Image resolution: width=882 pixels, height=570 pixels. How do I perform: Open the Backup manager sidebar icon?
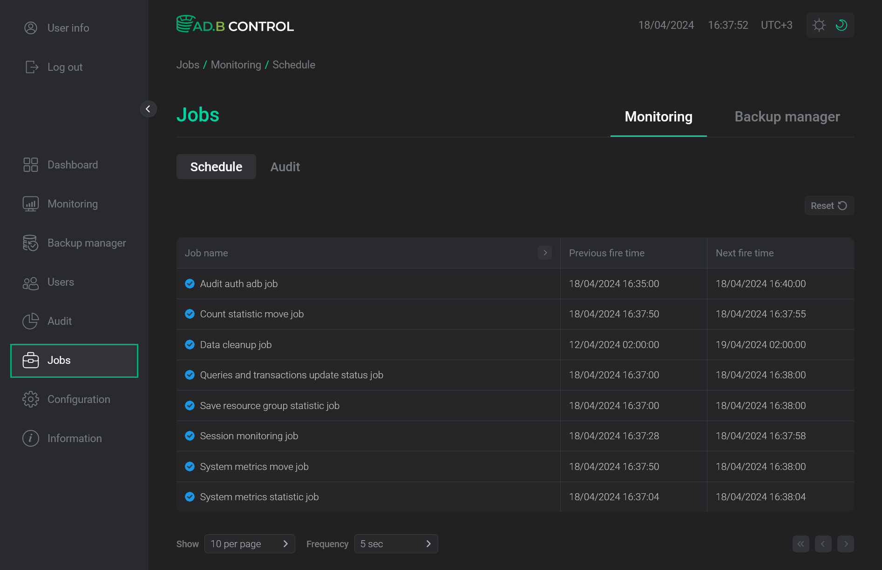[31, 242]
